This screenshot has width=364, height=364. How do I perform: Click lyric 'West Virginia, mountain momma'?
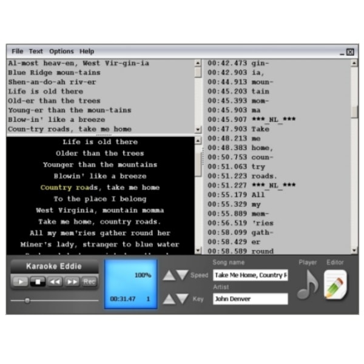point(100,211)
